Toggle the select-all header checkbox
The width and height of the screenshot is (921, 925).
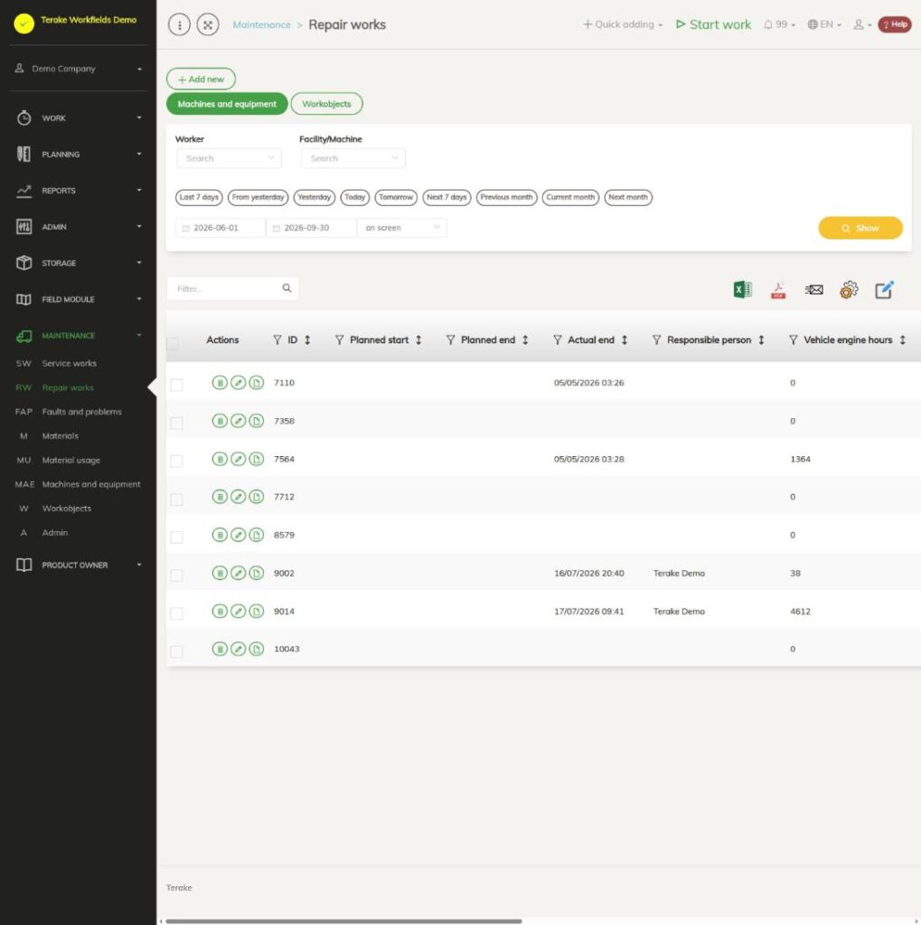173,343
